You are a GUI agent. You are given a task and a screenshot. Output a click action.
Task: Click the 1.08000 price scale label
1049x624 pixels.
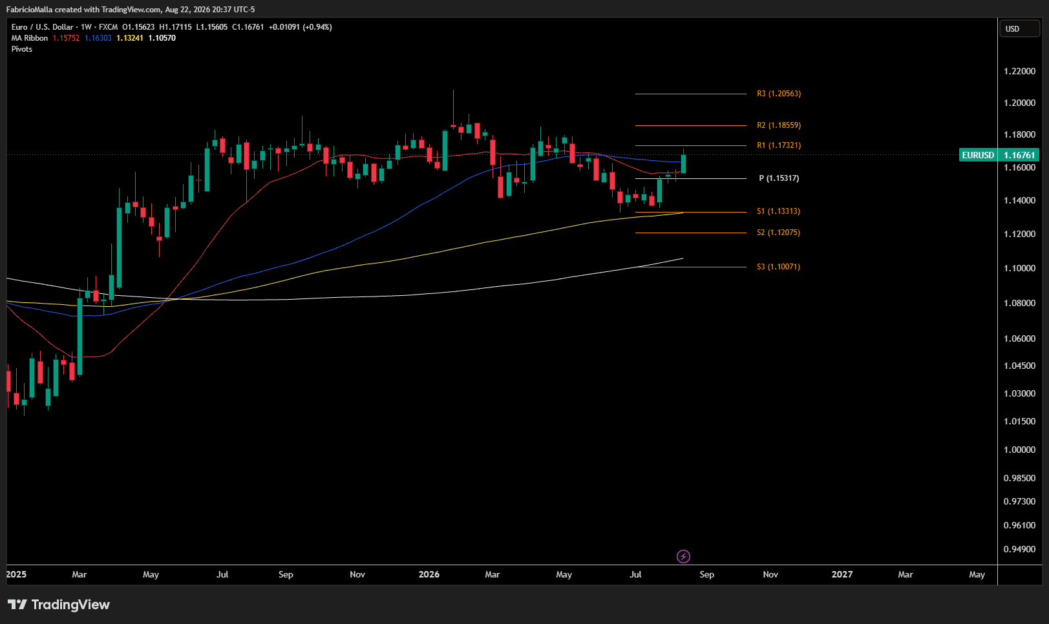point(1019,303)
